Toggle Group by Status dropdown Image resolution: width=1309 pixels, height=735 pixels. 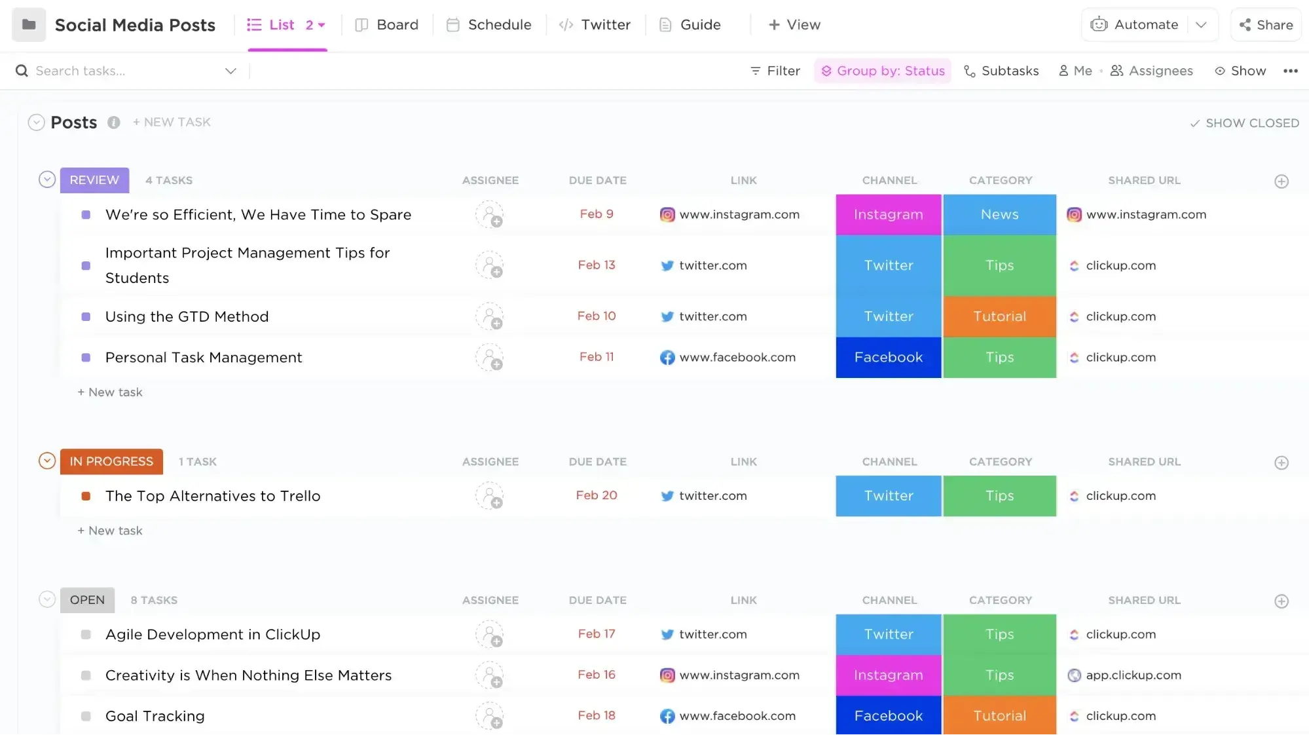pos(883,70)
